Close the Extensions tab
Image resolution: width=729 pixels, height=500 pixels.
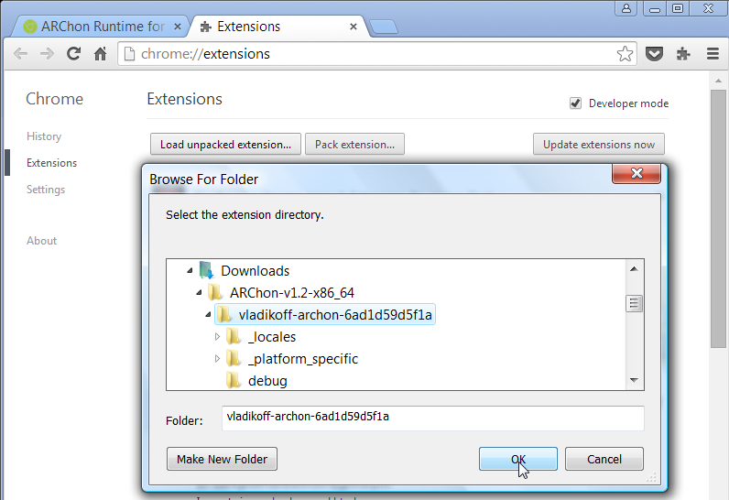click(354, 27)
